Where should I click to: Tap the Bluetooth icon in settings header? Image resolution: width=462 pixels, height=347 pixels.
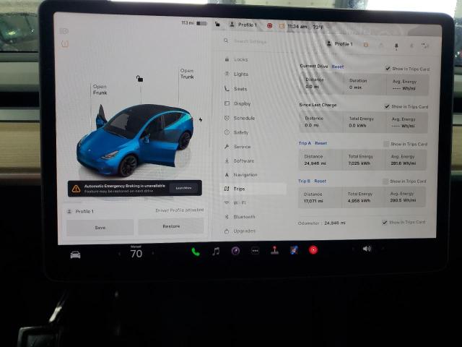coord(411,46)
